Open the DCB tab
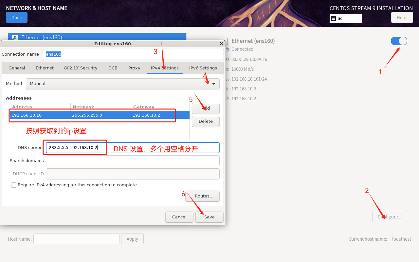 click(x=113, y=68)
